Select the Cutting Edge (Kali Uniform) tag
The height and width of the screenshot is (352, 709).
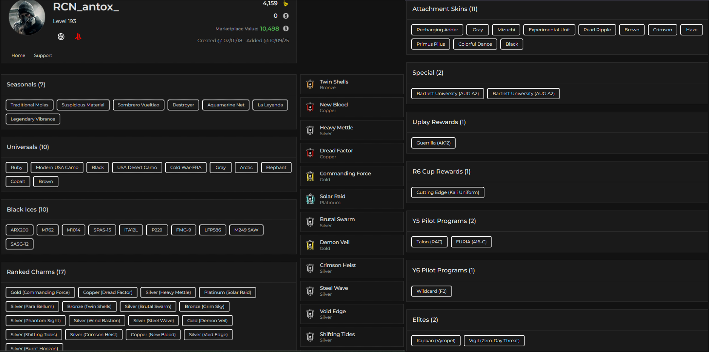(448, 192)
